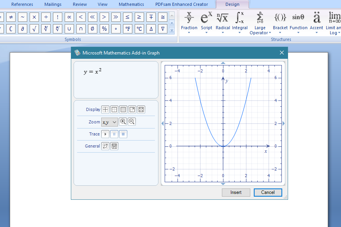Pan the graph to the right
Image resolution: width=341 pixels, height=227 pixels.
[284, 123]
